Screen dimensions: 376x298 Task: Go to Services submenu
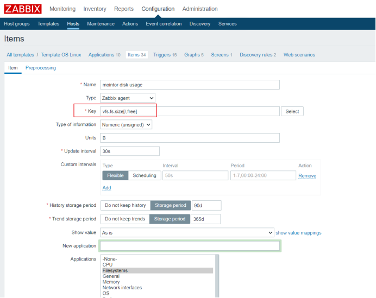pos(227,24)
